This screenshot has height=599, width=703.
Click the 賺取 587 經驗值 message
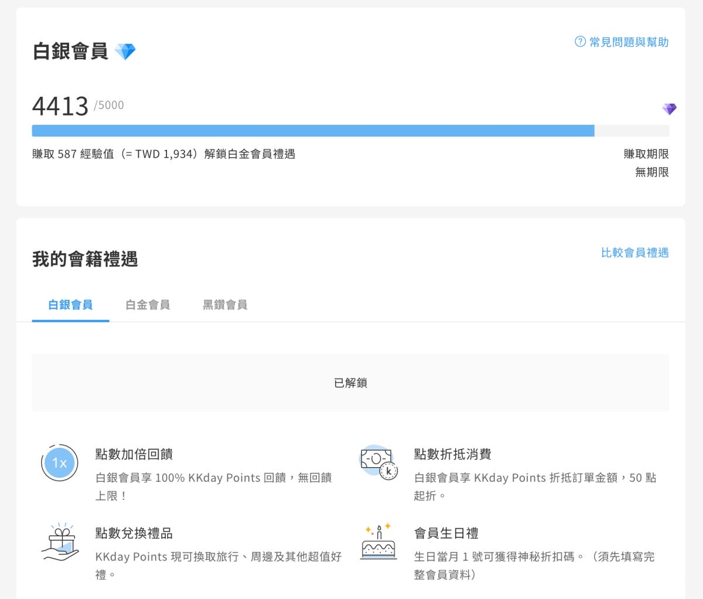[x=164, y=154]
